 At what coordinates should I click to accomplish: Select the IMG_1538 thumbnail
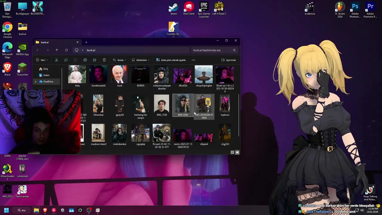[x=162, y=105]
